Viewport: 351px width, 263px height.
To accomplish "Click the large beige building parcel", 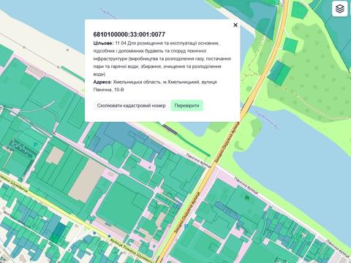I will [86, 181].
